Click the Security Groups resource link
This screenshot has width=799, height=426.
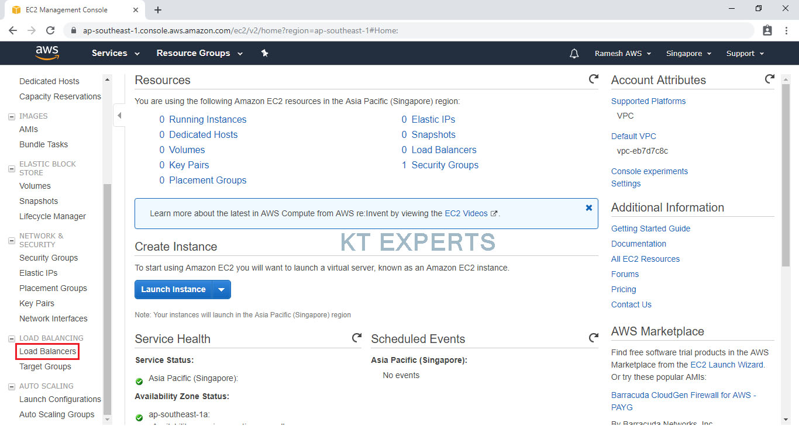point(445,165)
